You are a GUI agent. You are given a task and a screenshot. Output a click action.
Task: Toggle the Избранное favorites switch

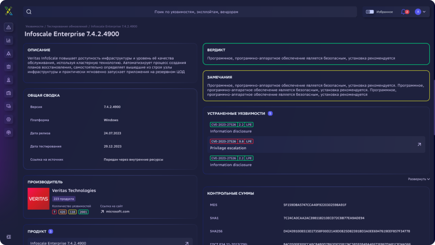370,12
